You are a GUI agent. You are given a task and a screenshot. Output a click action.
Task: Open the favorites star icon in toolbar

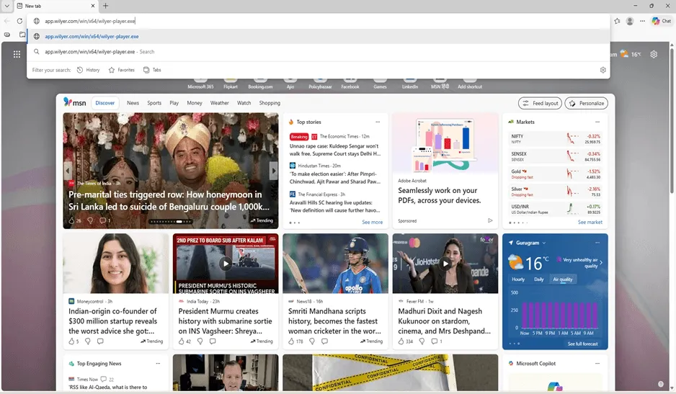(618, 21)
